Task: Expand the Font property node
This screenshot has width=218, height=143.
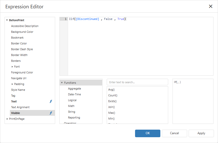Action: [x=12, y=67]
